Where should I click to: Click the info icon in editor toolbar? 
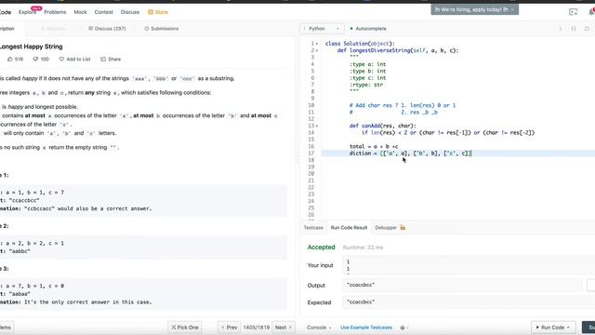pos(561,29)
